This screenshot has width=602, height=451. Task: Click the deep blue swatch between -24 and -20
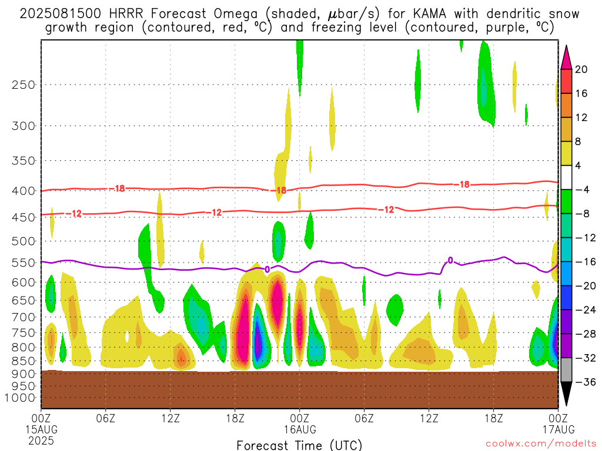pyautogui.click(x=566, y=298)
